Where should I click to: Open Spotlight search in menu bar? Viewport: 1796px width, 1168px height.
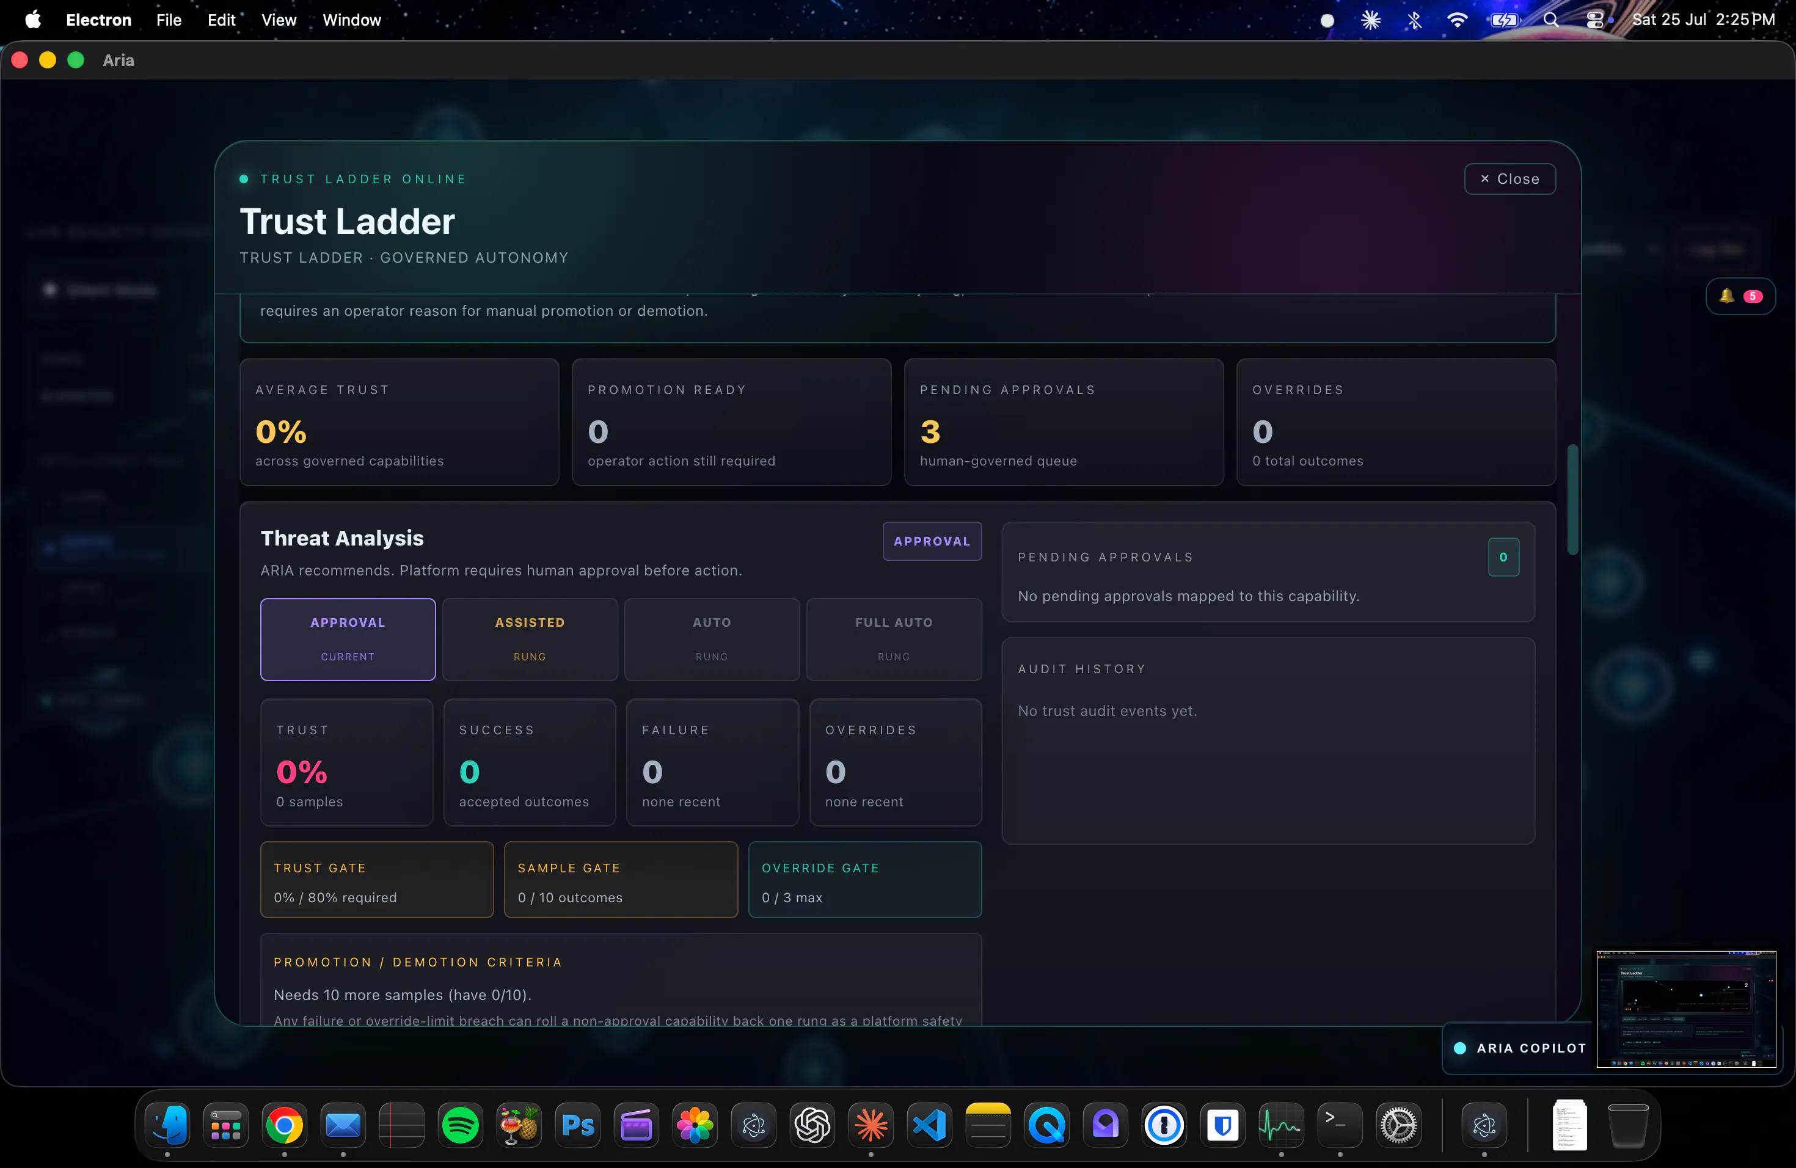(1551, 20)
